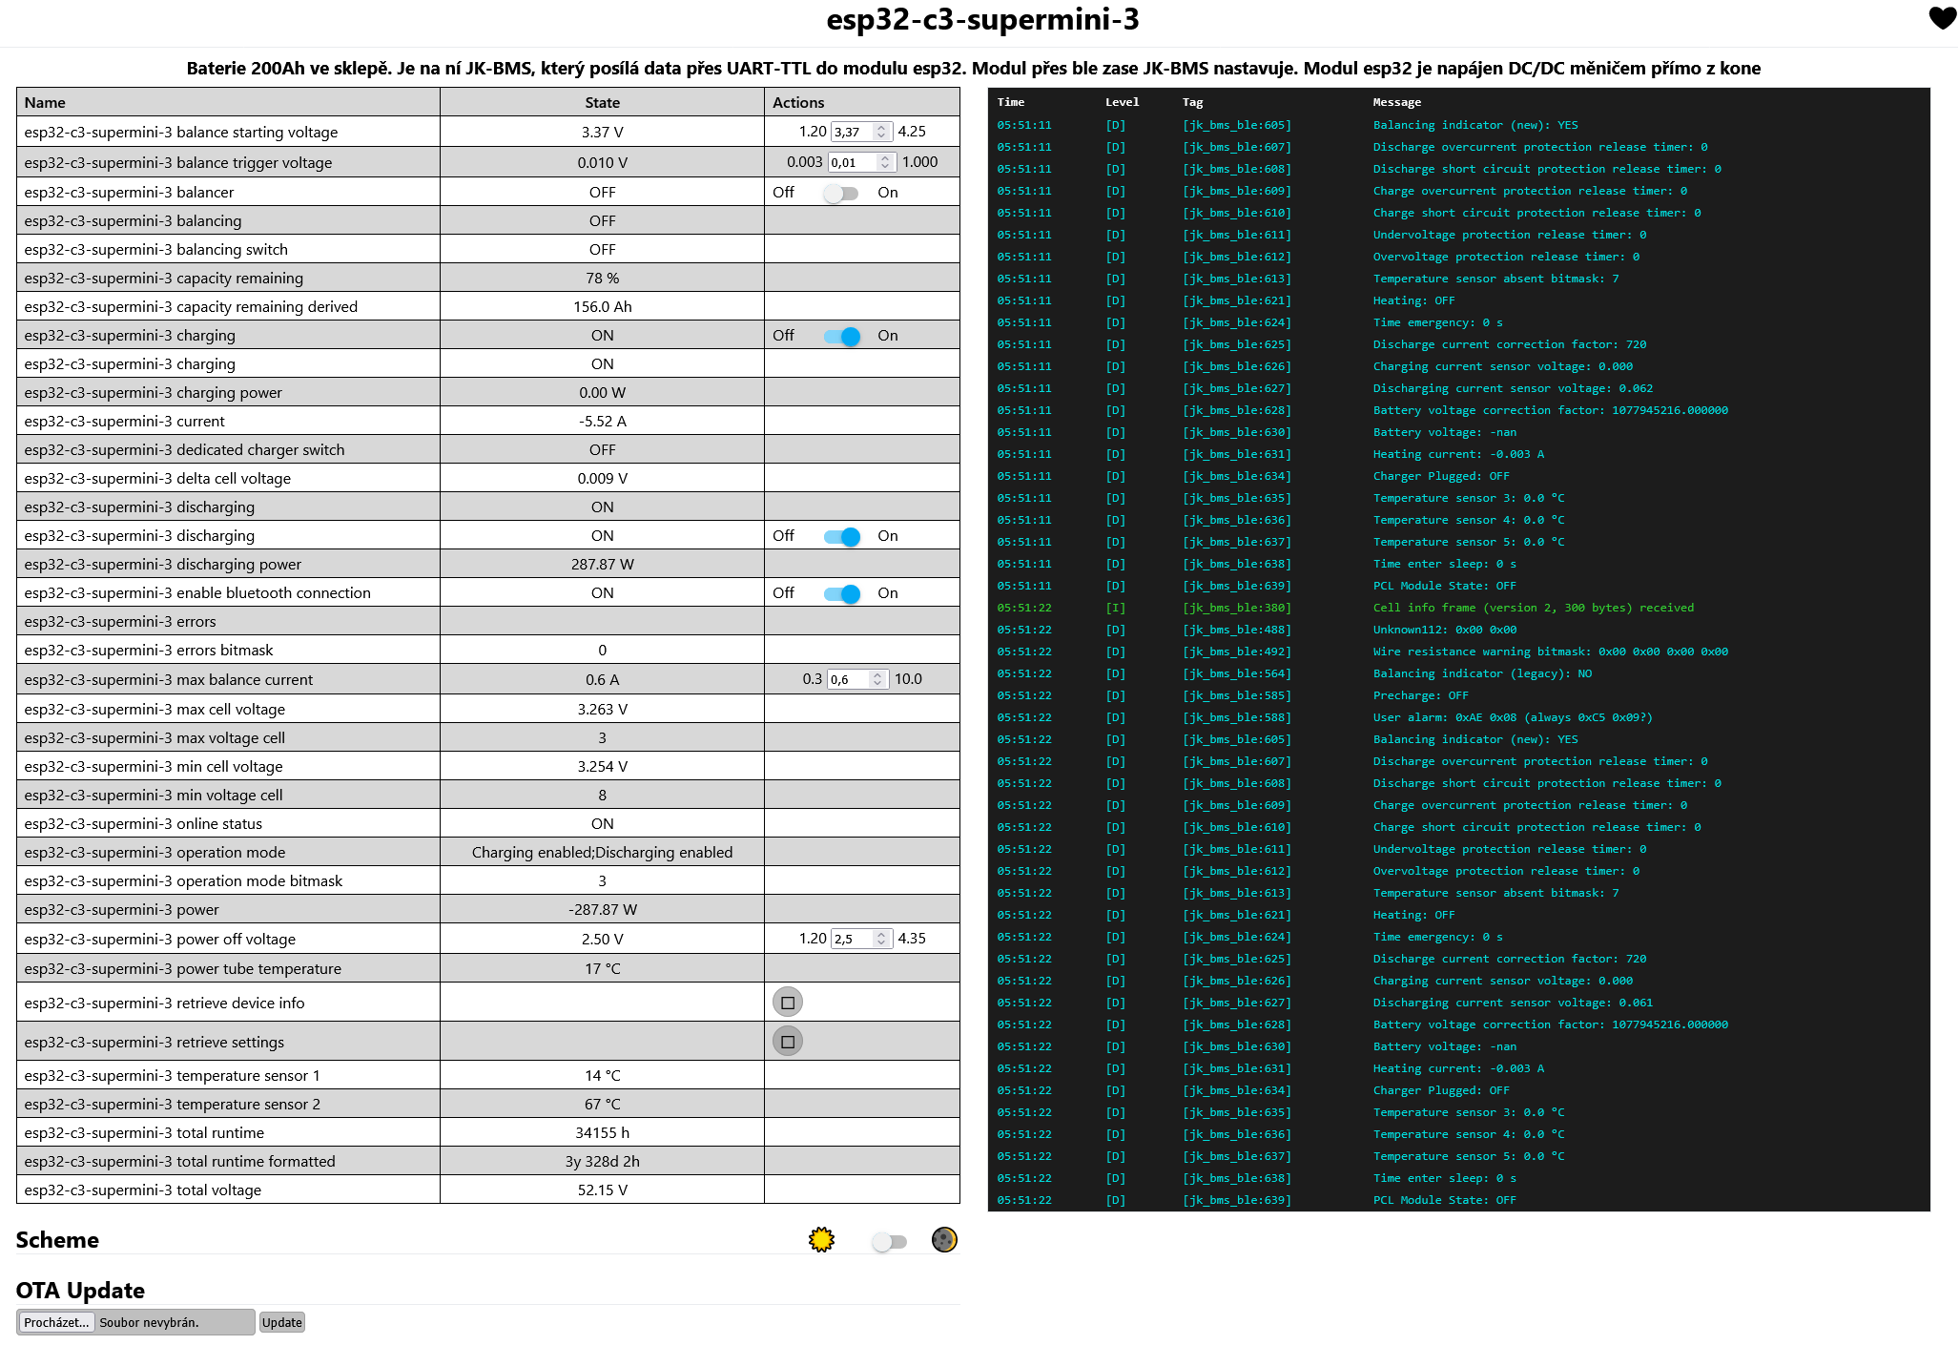Focus the power off voltage input field
Viewport: 1959px width, 1345px height.
coord(852,939)
